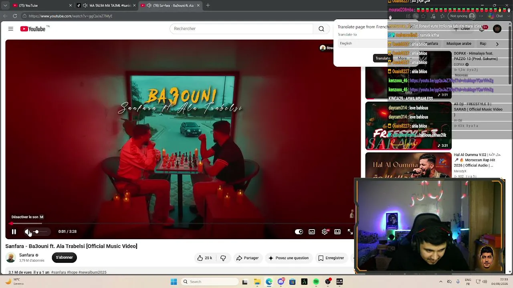Go back with the browser back arrow
Image resolution: width=513 pixels, height=288 pixels.
(x=5, y=16)
